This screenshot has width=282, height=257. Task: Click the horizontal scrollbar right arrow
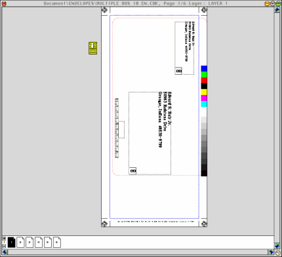click(x=271, y=252)
